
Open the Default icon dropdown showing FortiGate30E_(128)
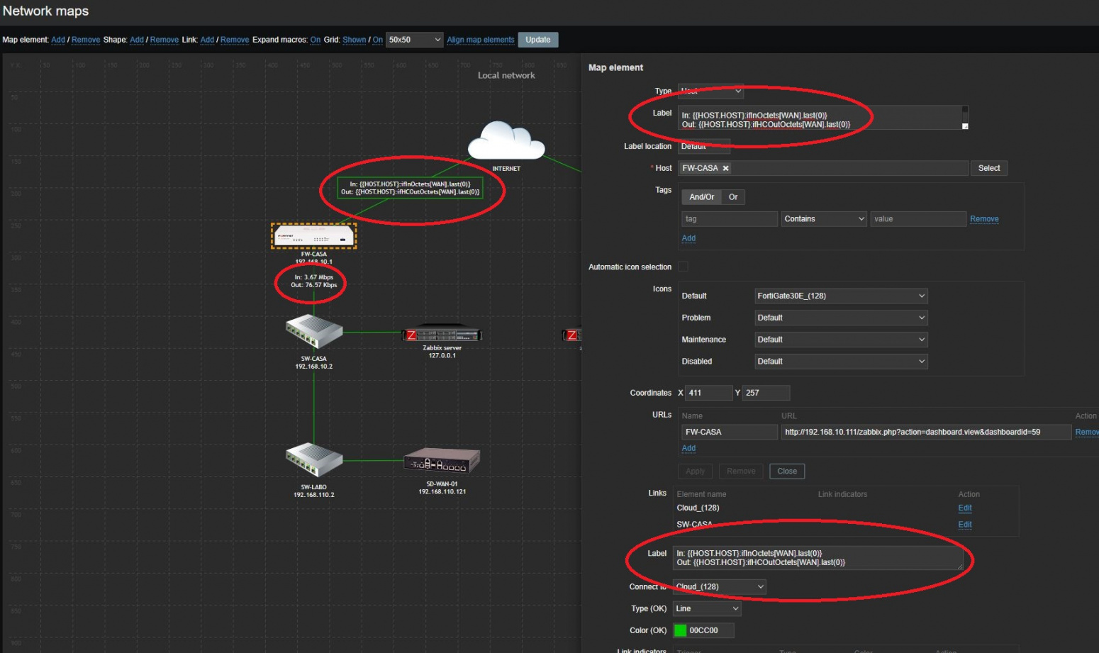[x=840, y=296]
